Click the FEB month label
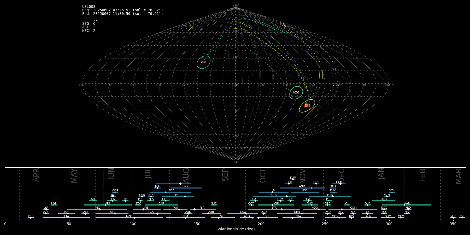 422,175
